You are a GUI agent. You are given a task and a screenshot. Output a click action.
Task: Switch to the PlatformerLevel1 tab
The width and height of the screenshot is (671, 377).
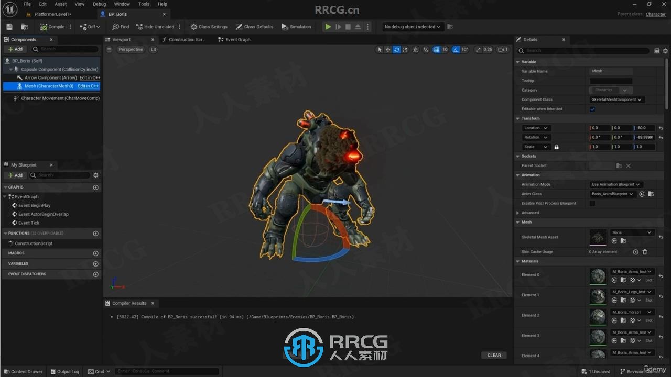click(x=52, y=14)
